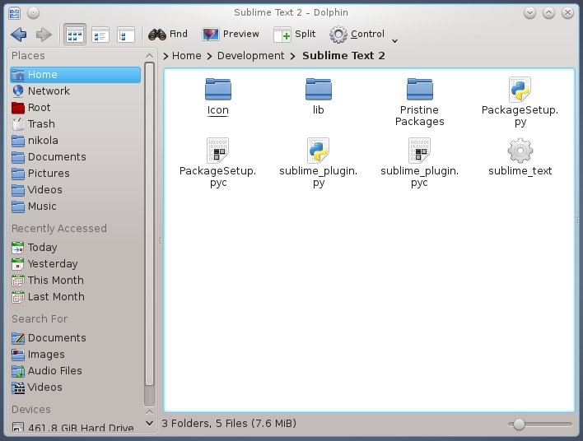Image resolution: width=583 pixels, height=441 pixels.
Task: Select the lib folder
Action: (319, 96)
